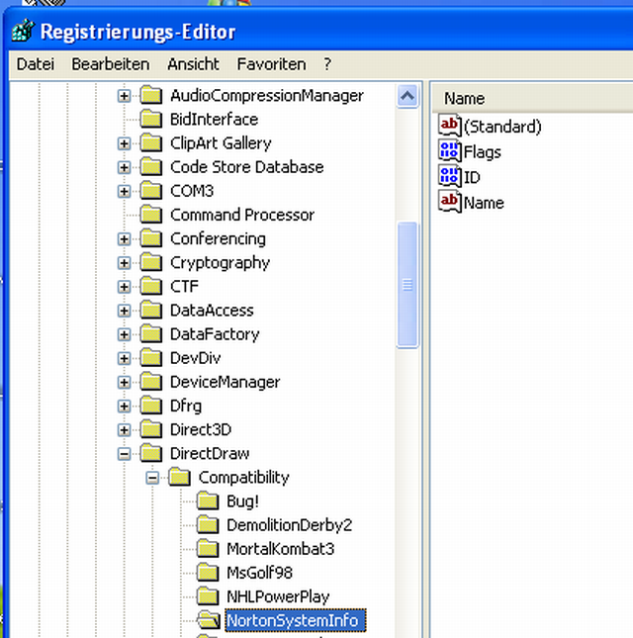Select the (Standard) value entry
The image size is (633, 638).
point(502,127)
